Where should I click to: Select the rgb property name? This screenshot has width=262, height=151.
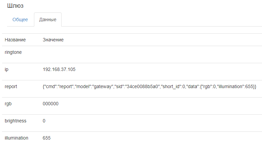pos(8,104)
